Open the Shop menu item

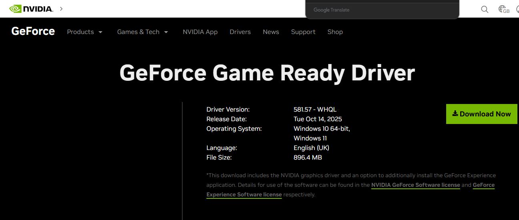click(335, 32)
